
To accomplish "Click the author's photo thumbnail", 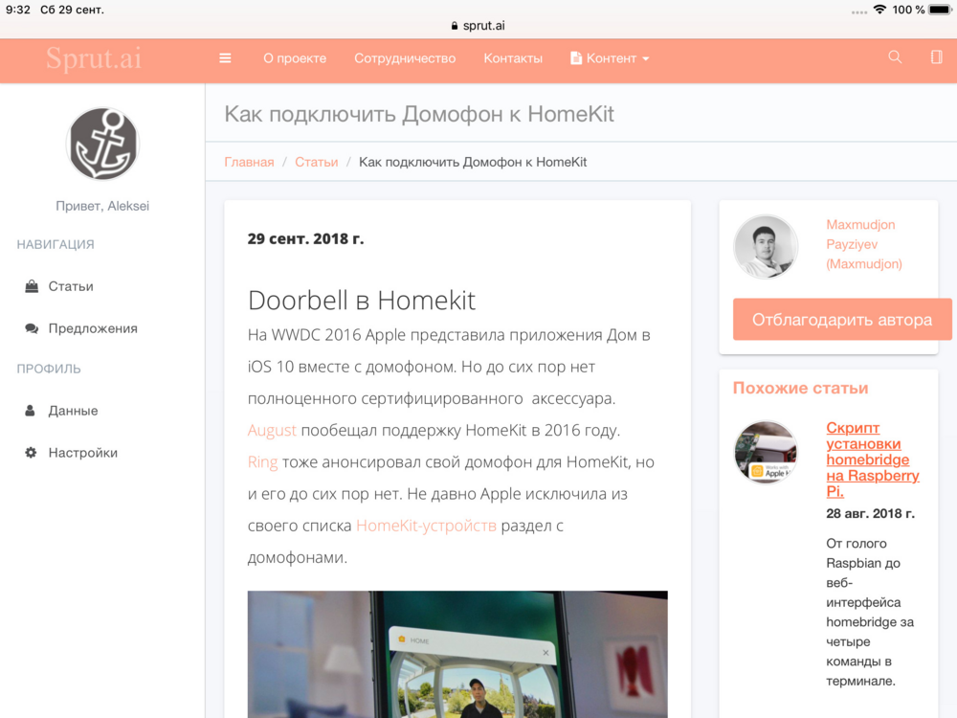I will (766, 247).
